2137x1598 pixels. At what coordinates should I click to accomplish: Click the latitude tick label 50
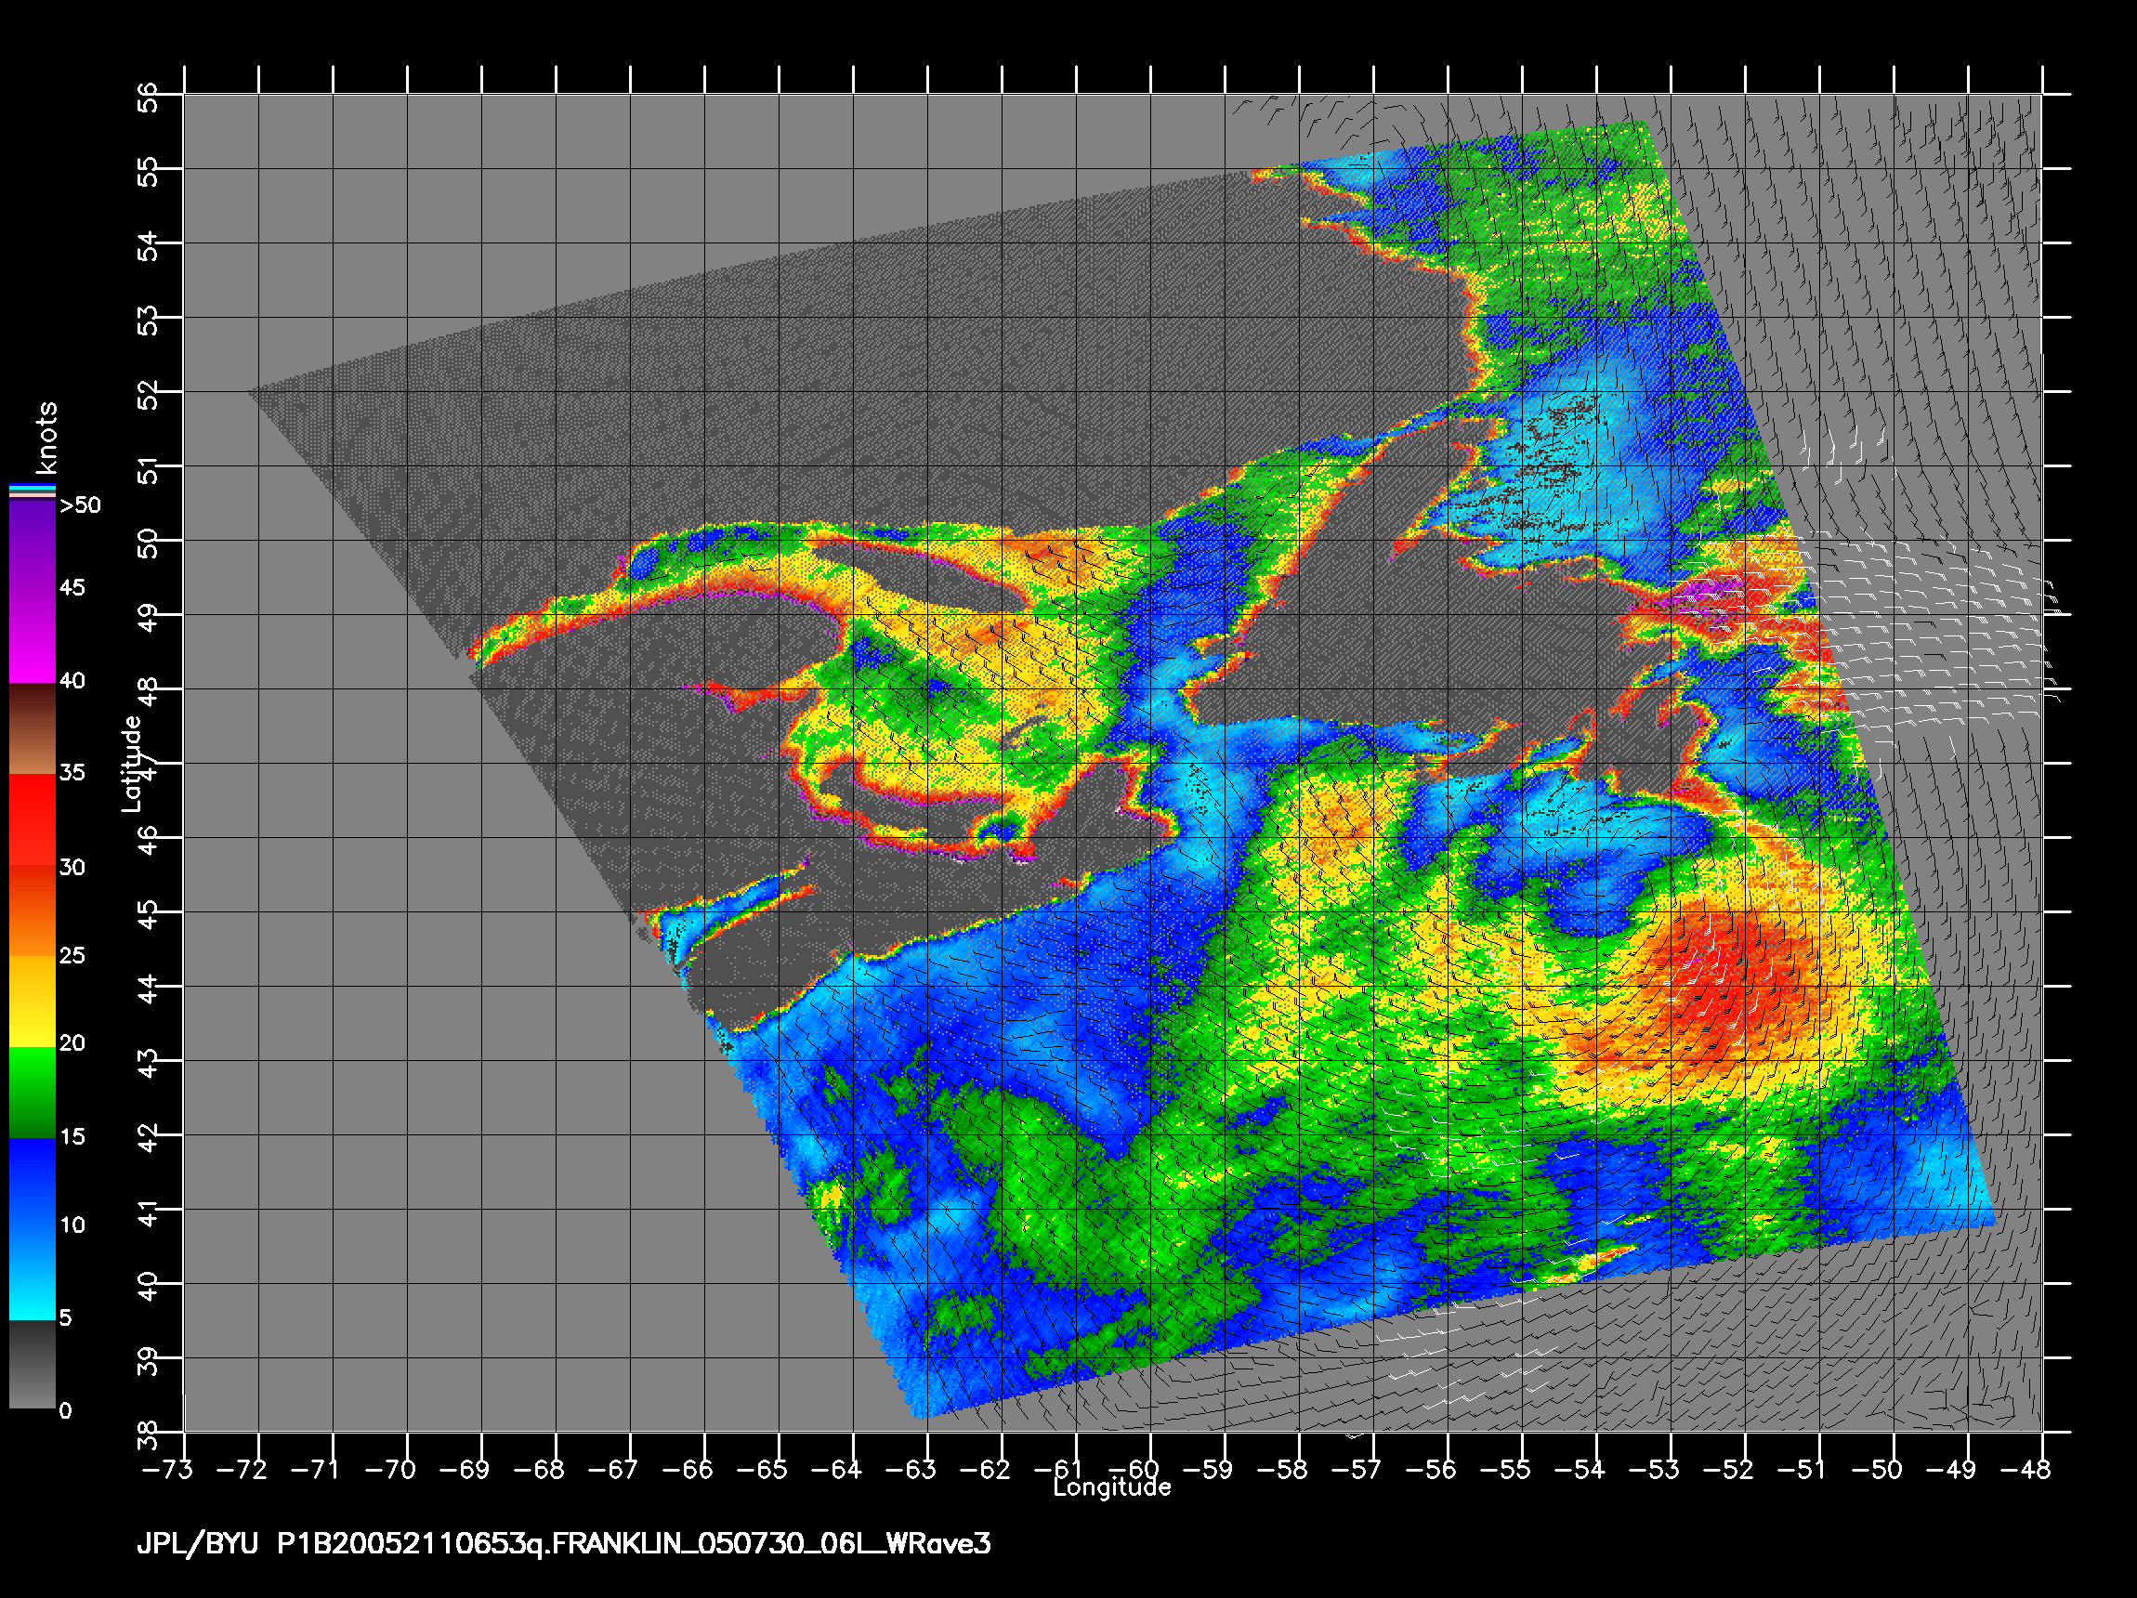[148, 544]
